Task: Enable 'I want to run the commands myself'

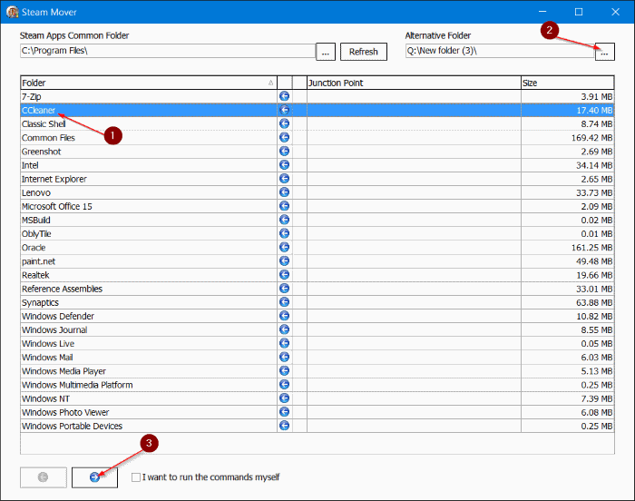Action: coord(136,477)
